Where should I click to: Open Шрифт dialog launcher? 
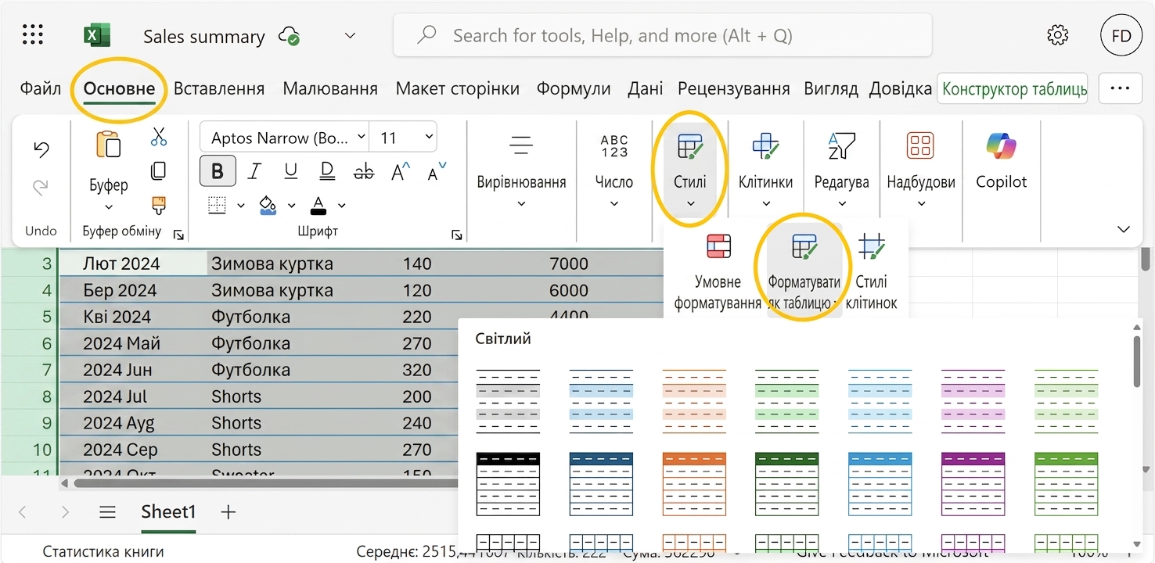[457, 235]
